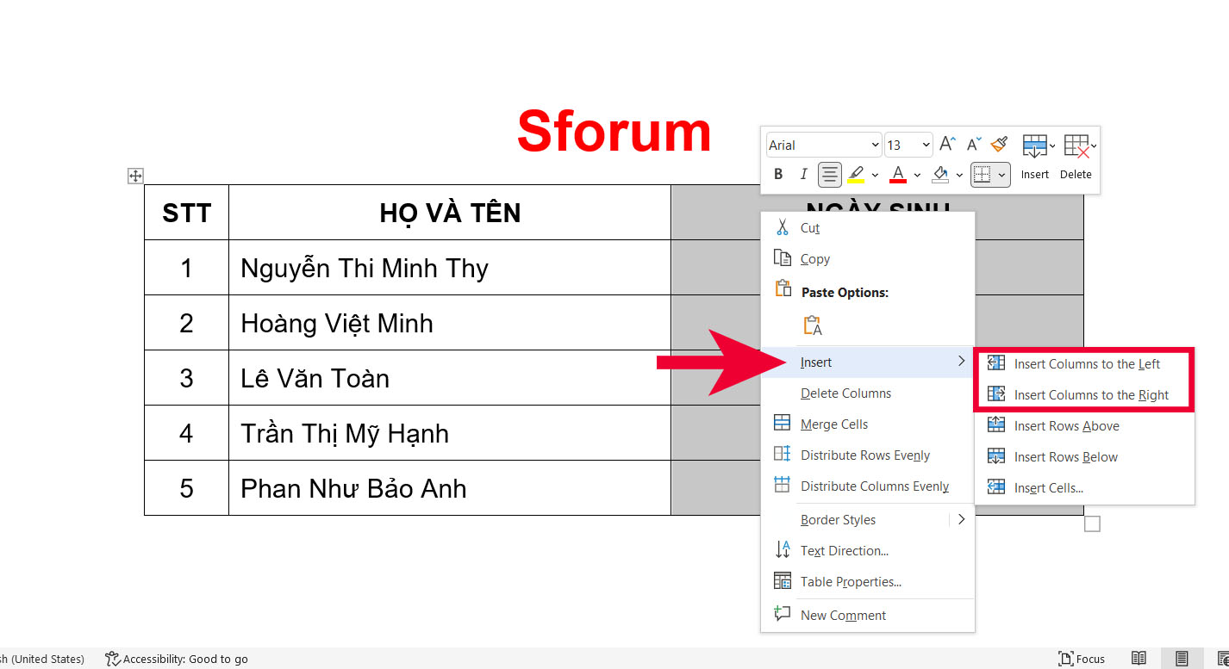Open the font size 13 dropdown
Viewport: 1229px width, 669px height.
click(926, 146)
